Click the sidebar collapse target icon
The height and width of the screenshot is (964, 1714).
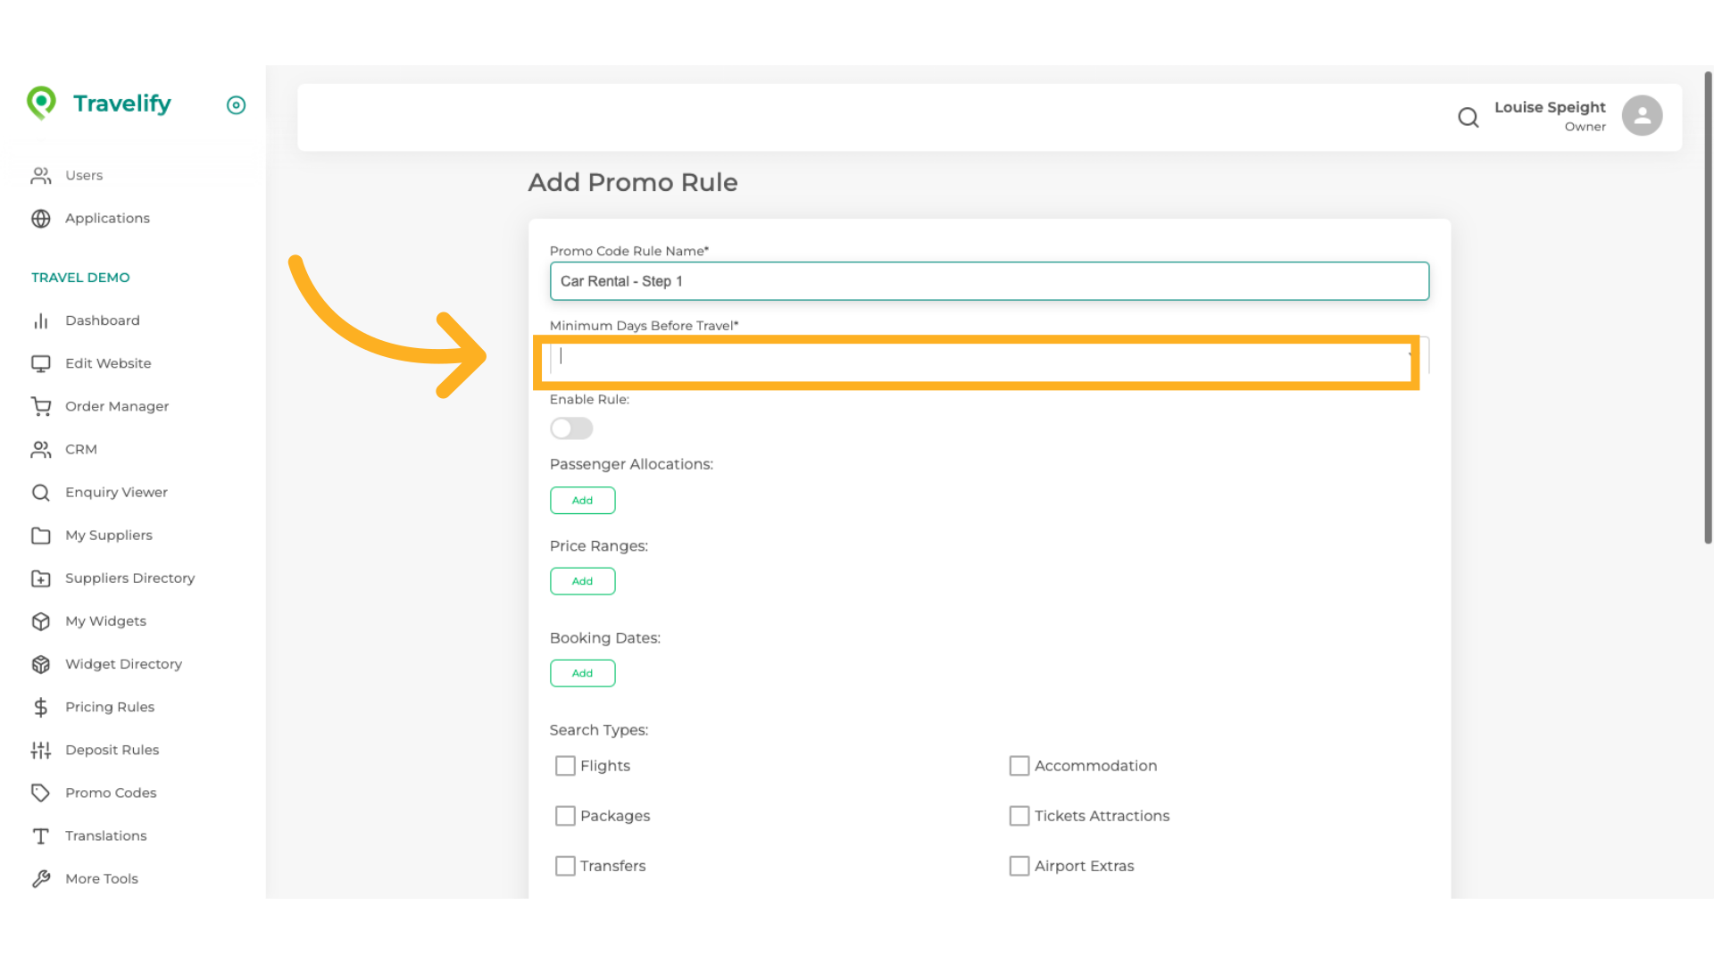(236, 105)
